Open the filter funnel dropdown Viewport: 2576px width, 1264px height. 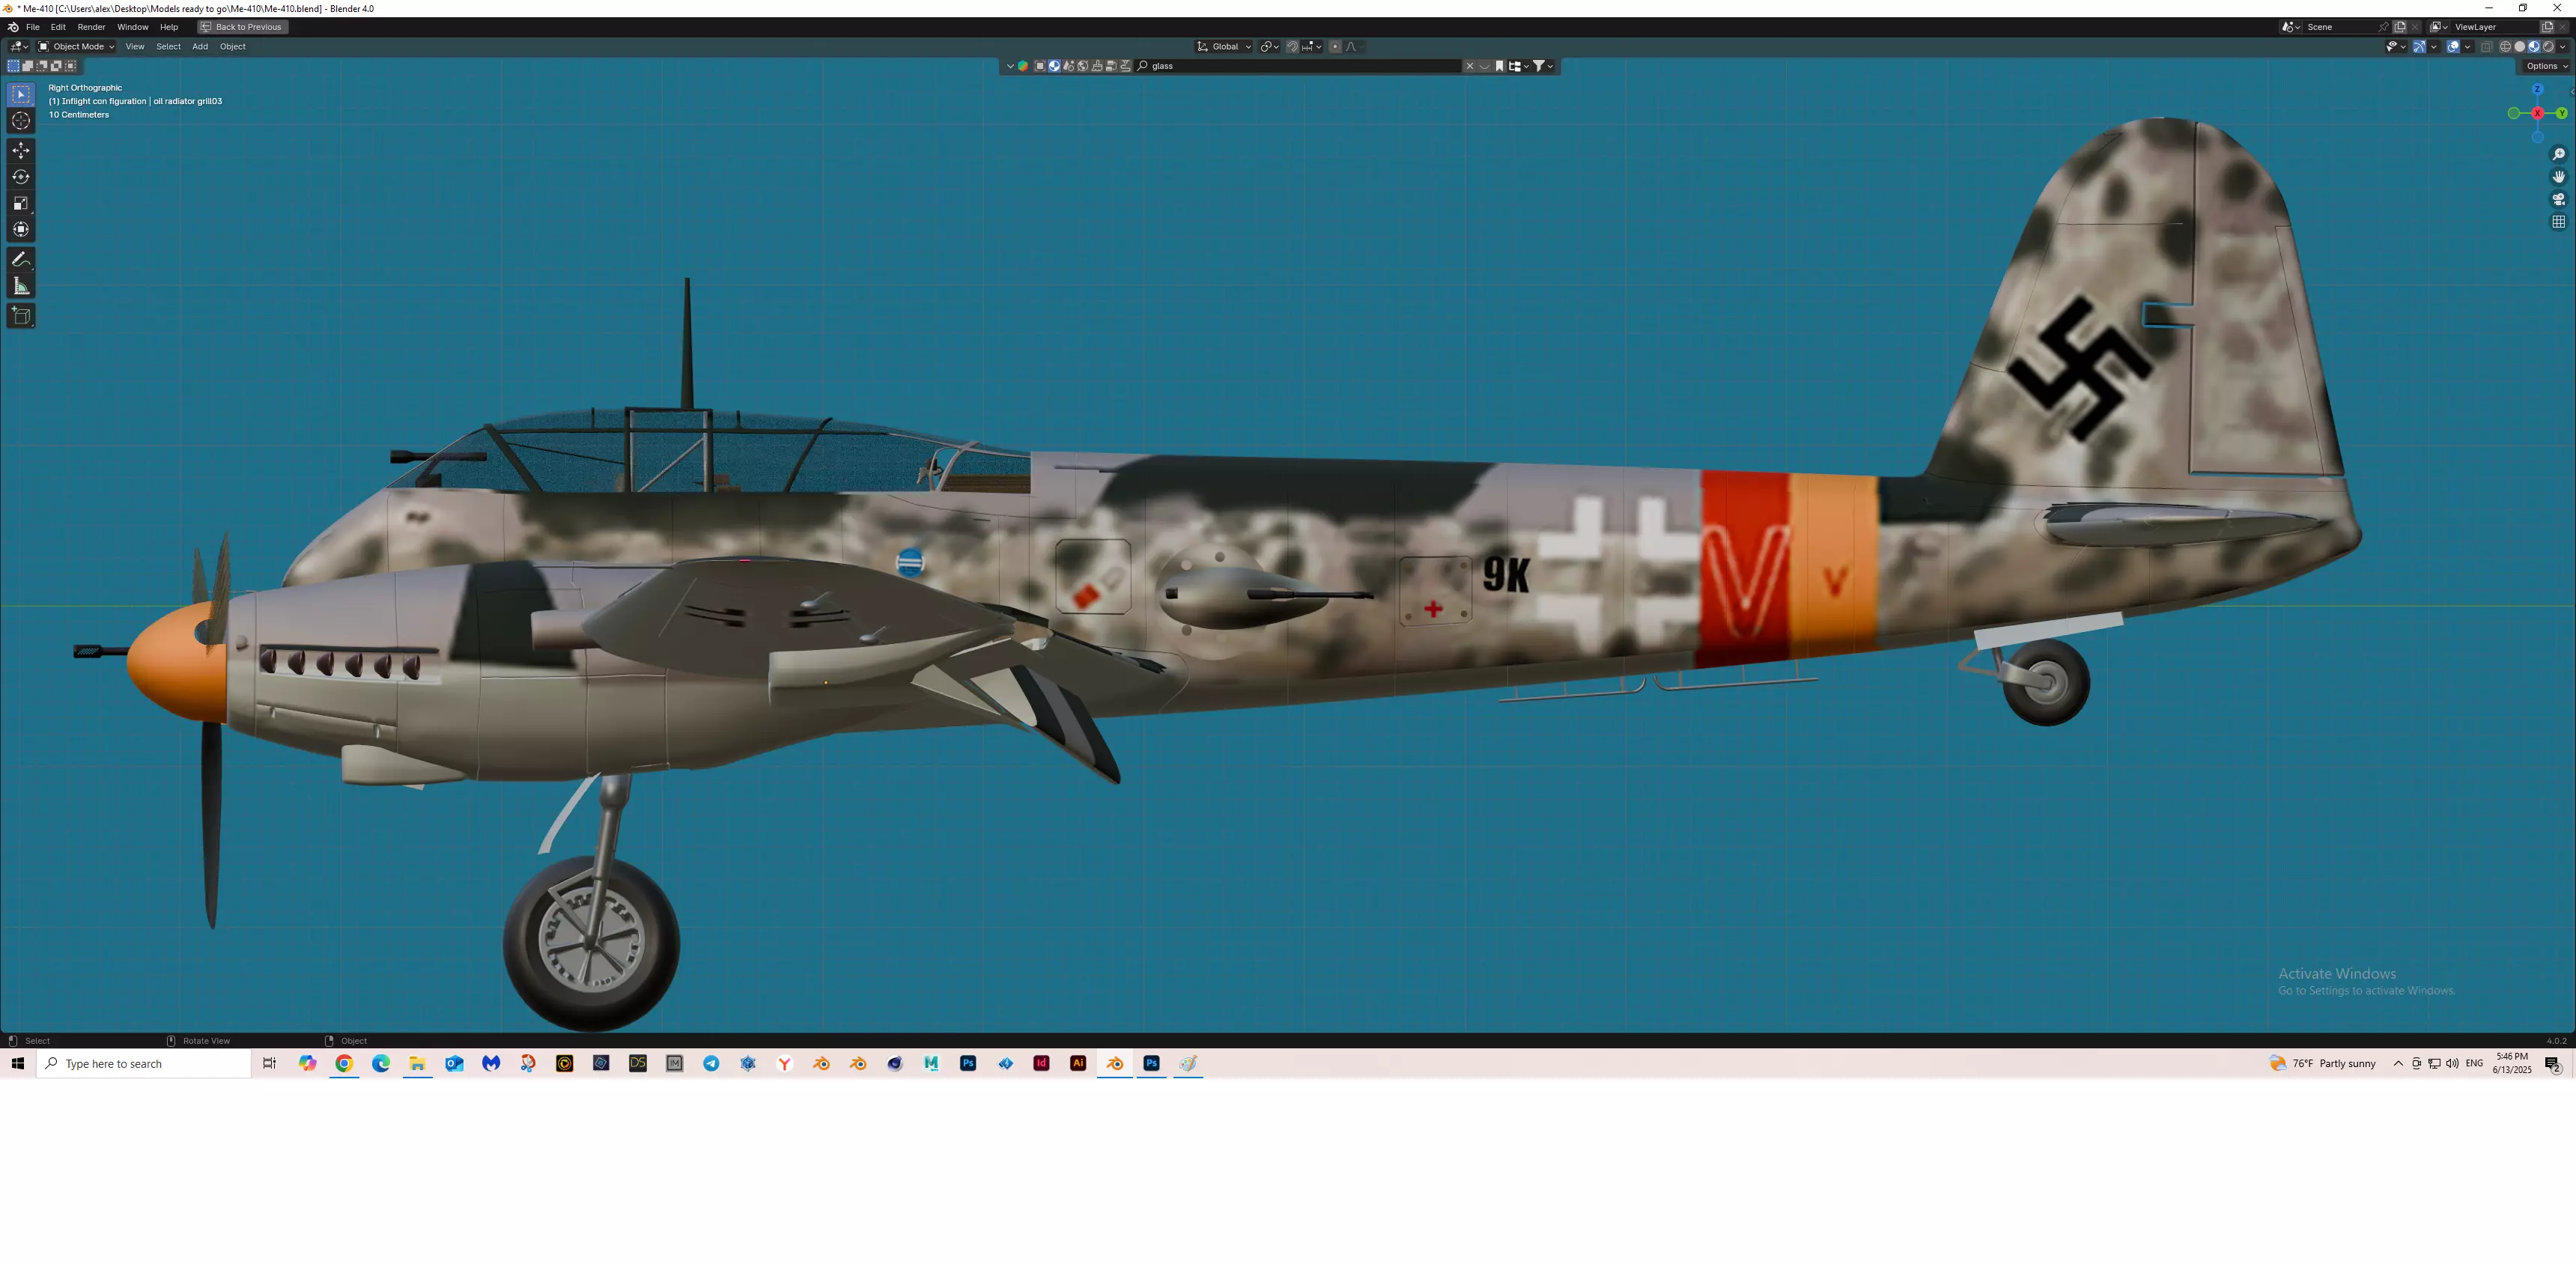tap(1543, 66)
